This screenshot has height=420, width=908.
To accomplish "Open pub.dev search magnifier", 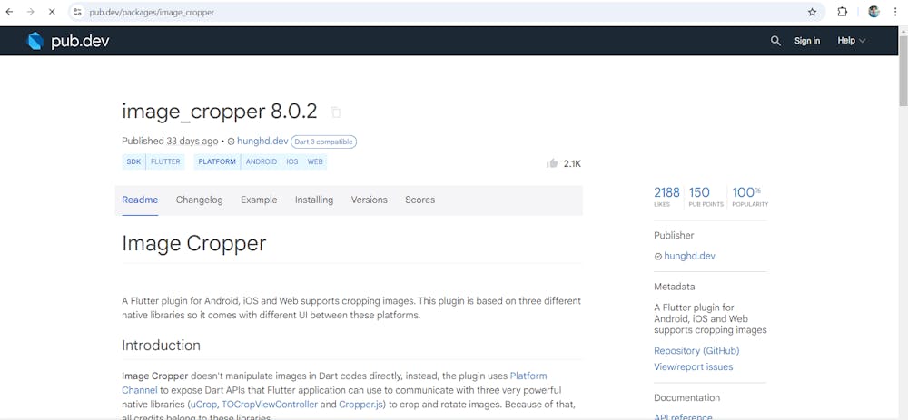I will pos(775,41).
